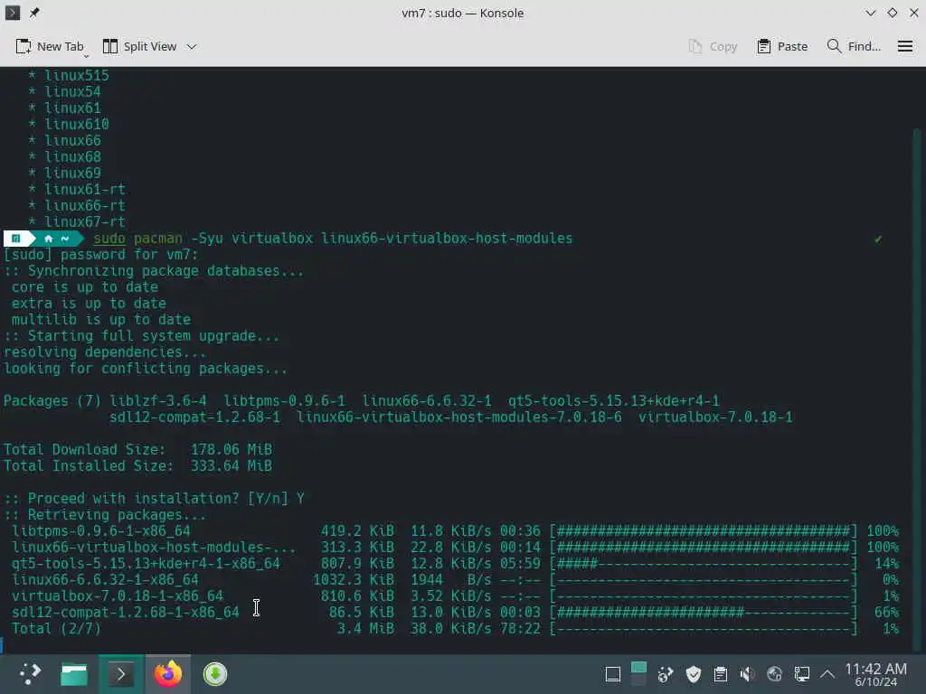Click the Konsole window icon in title bar
This screenshot has width=926, height=694.
point(13,13)
